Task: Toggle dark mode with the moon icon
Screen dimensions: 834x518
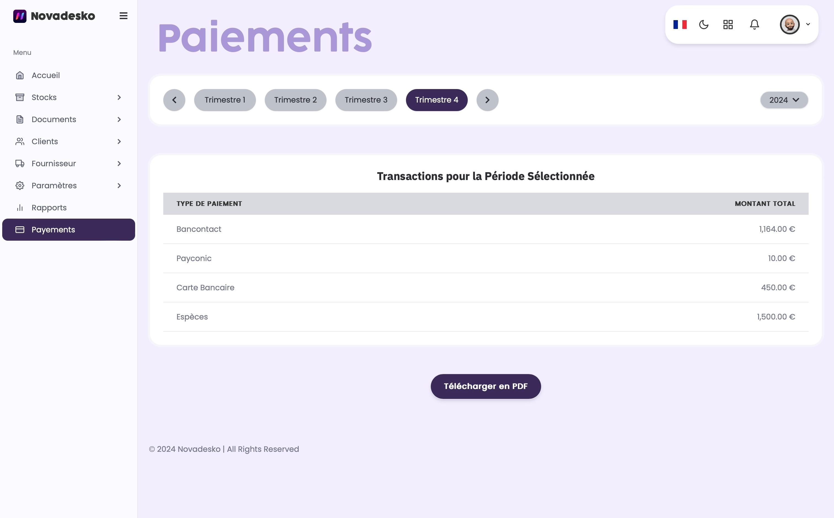Action: point(704,25)
